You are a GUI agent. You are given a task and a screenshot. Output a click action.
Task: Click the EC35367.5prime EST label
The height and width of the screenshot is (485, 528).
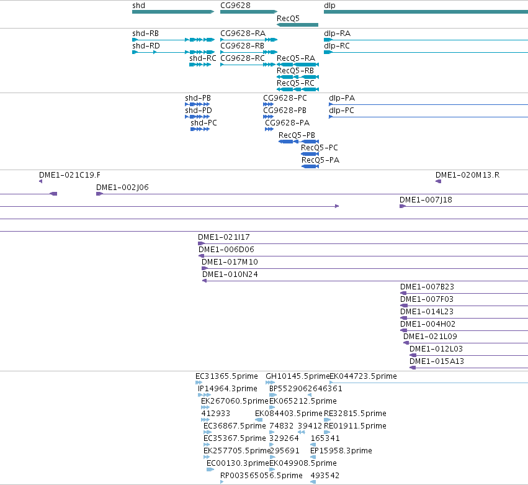[235, 439]
